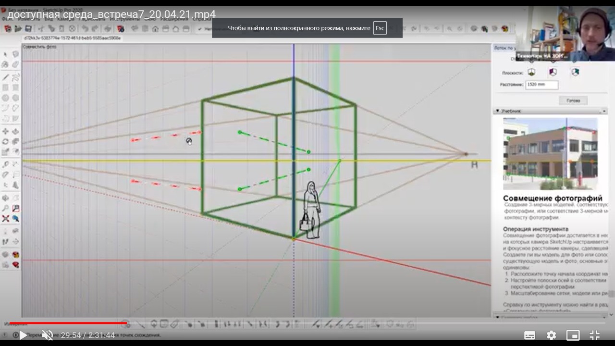Collapse the Учебник panel section
This screenshot has width=615, height=346.
[x=498, y=111]
